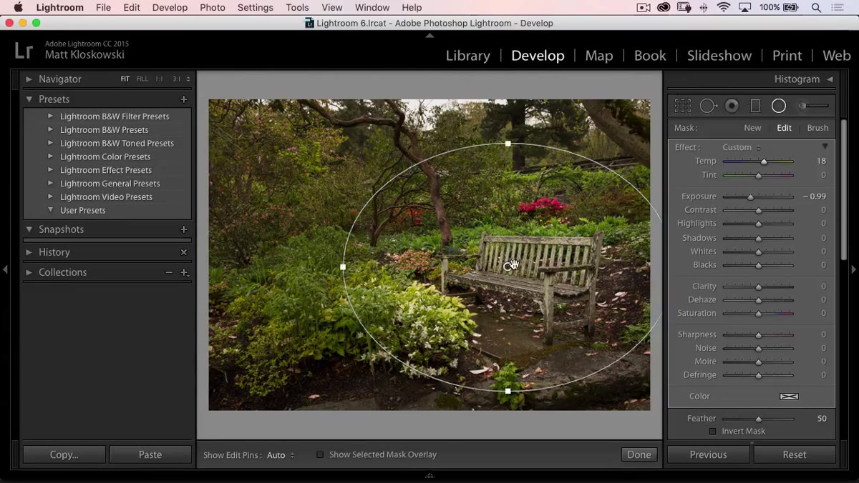Viewport: 859px width, 483px height.
Task: Open Creative Cloud menu bar icon
Action: click(664, 7)
